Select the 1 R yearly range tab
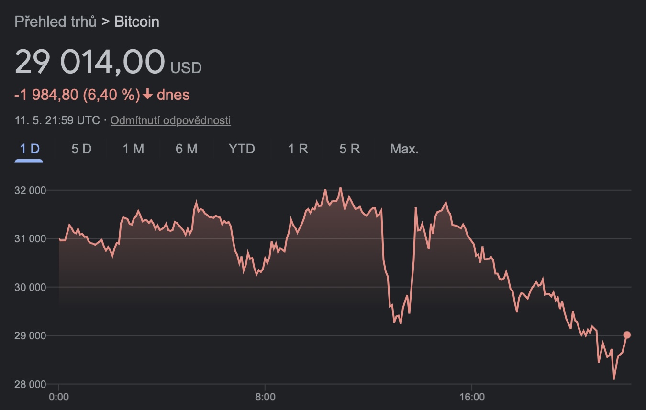The width and height of the screenshot is (646, 410). click(298, 149)
